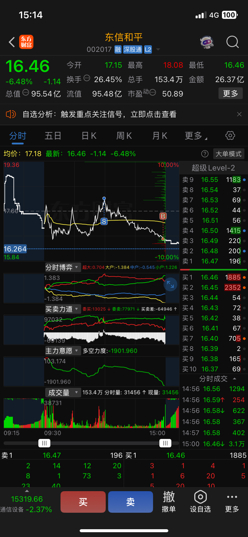
Task: Tap the blue dot beside 卖2
Action: [x=244, y=251]
